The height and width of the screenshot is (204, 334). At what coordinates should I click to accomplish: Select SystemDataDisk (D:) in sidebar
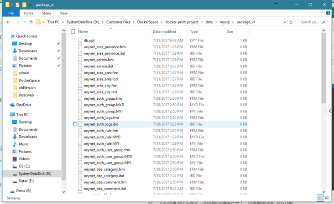(x=35, y=173)
